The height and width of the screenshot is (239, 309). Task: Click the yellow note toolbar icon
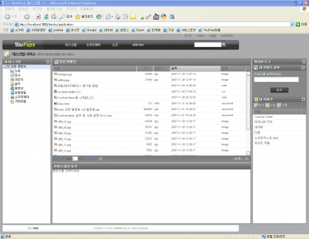tap(133, 17)
